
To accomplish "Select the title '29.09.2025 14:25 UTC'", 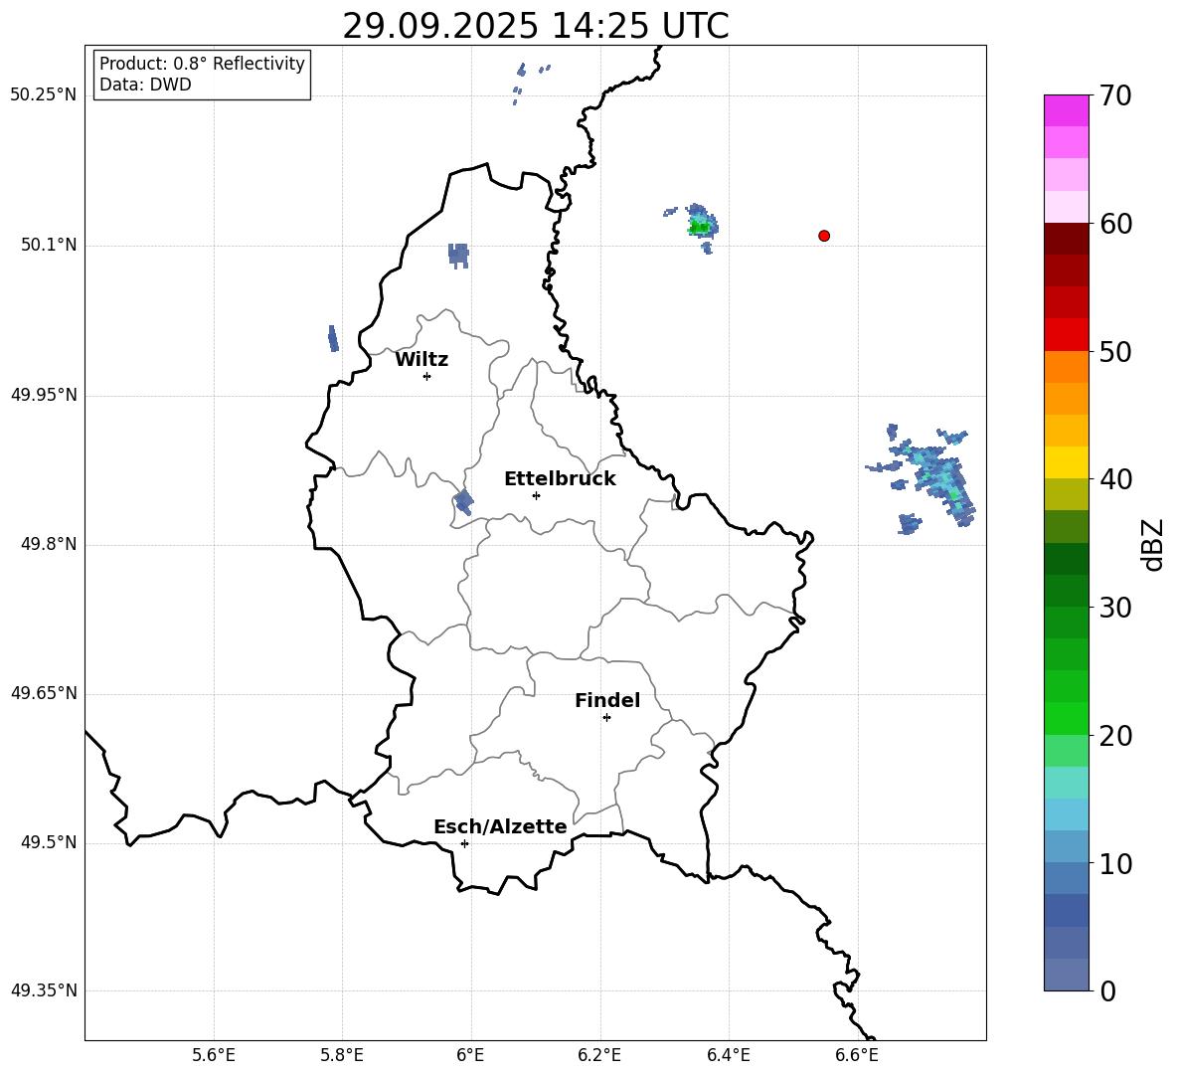I will pyautogui.click(x=535, y=27).
